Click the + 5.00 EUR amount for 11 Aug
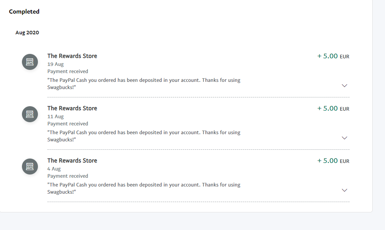The width and height of the screenshot is (385, 230). (x=333, y=109)
